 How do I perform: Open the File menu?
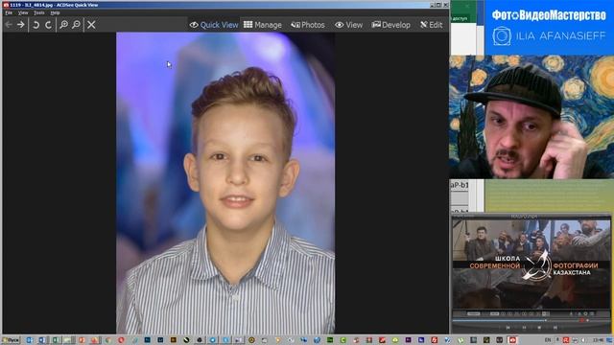(9, 12)
